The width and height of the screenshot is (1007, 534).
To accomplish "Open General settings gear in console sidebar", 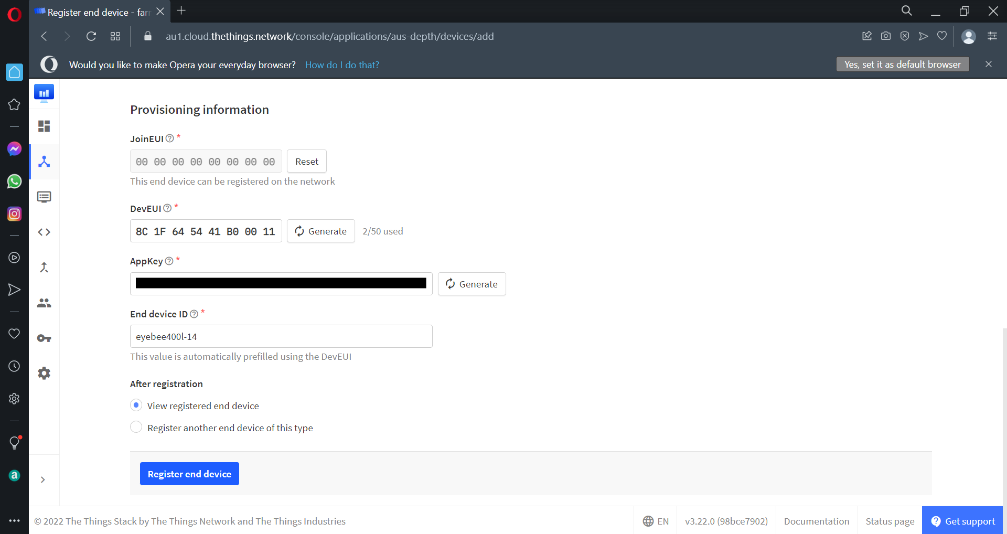I will point(44,373).
